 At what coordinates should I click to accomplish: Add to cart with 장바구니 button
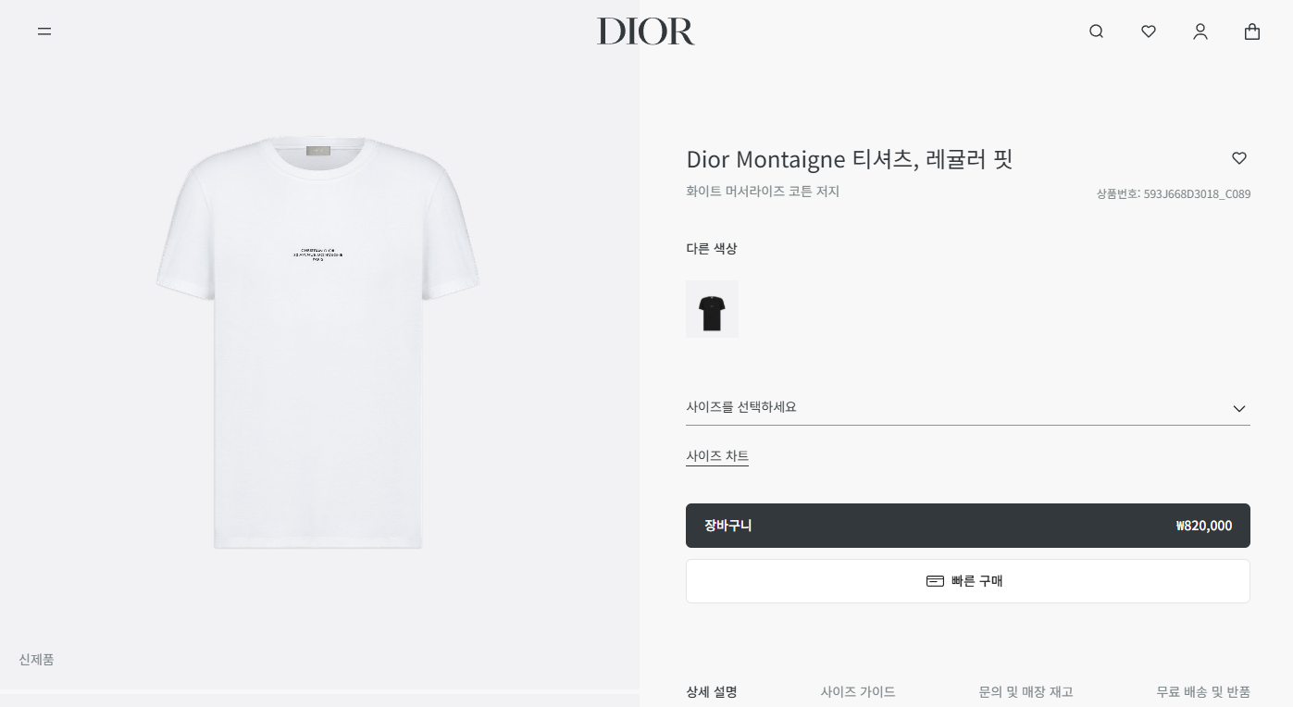click(968, 526)
